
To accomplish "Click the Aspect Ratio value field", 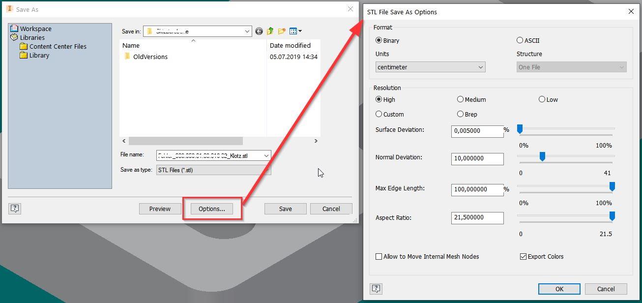I will point(477,217).
